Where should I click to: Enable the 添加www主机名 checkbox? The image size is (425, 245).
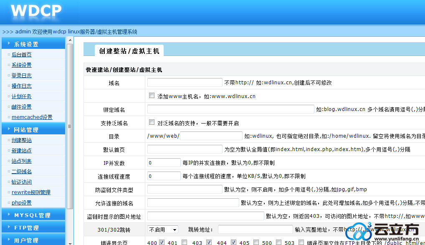pyautogui.click(x=152, y=96)
